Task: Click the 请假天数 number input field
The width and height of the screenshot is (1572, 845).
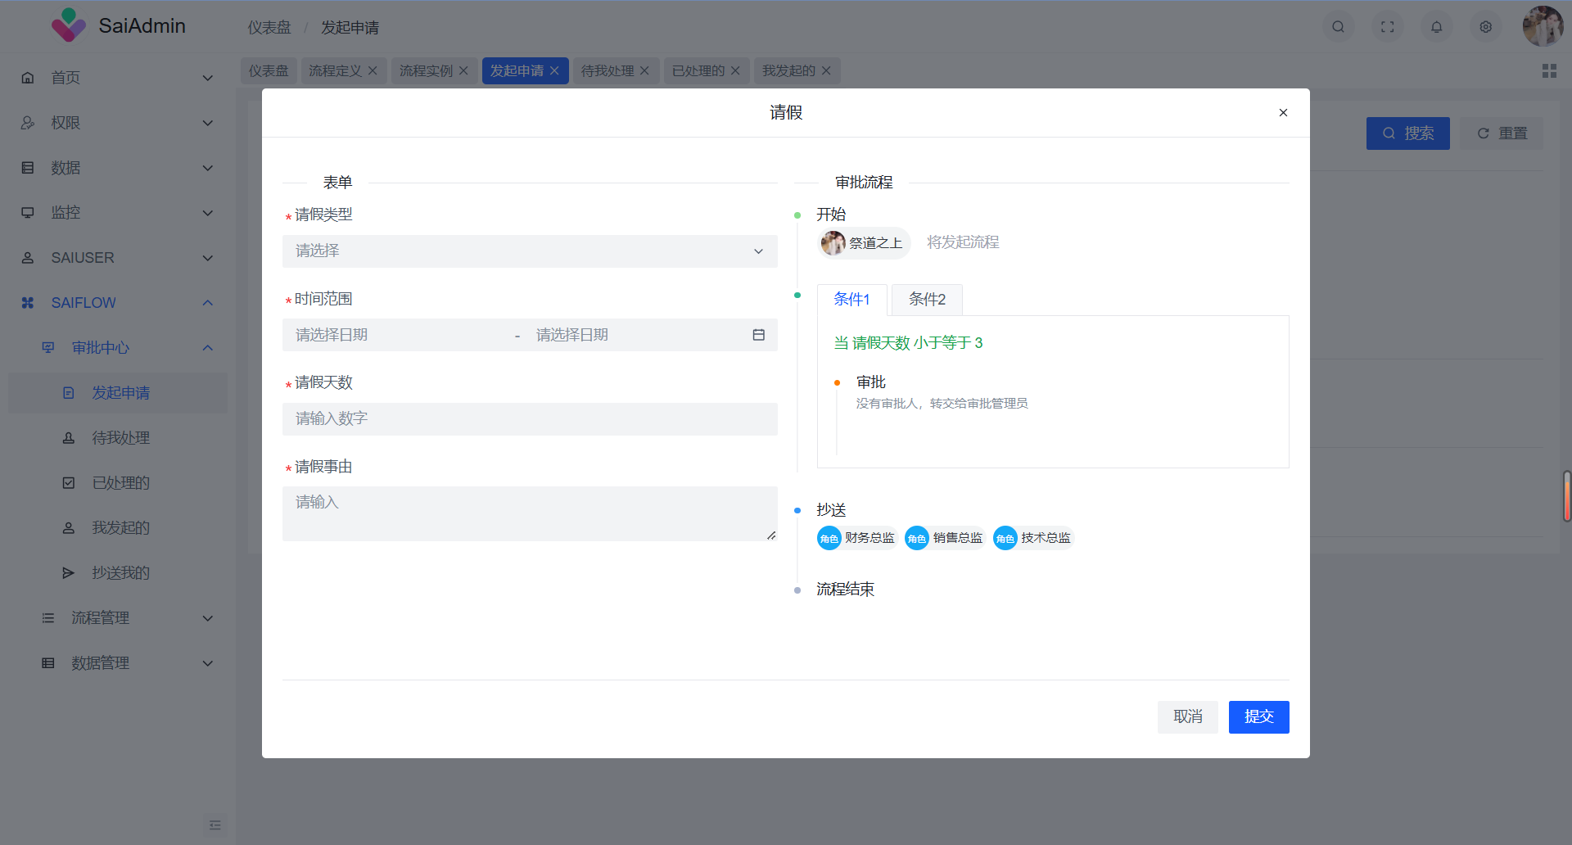Action: tap(530, 419)
